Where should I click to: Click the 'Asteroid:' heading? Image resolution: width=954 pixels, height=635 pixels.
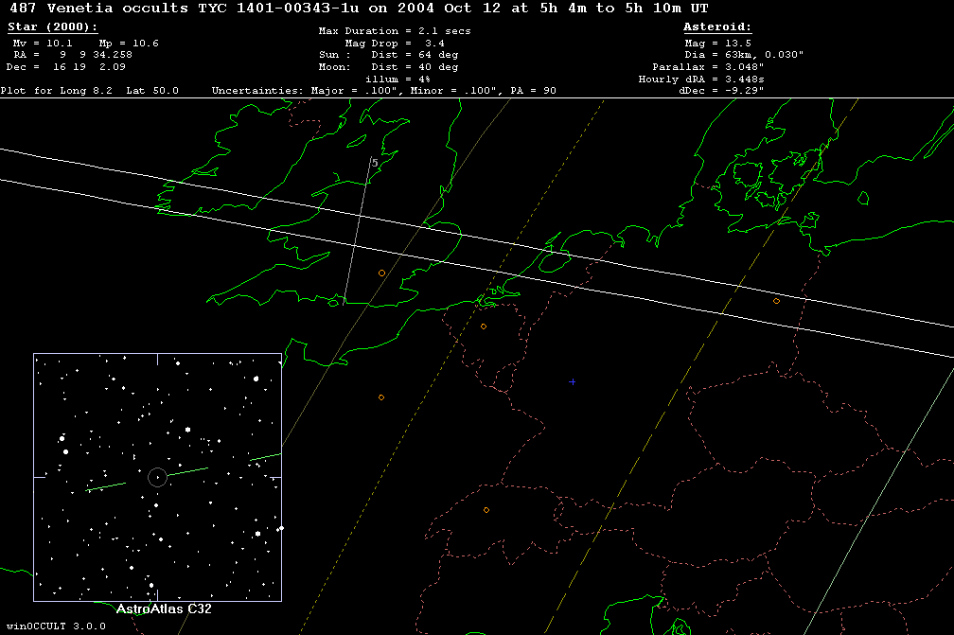point(717,27)
